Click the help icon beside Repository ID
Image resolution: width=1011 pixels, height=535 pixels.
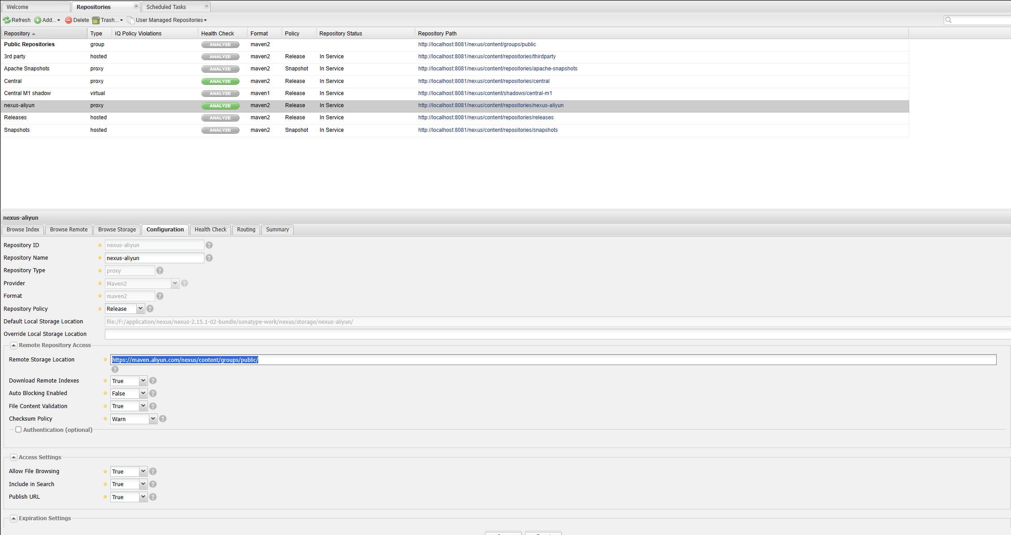coord(209,245)
